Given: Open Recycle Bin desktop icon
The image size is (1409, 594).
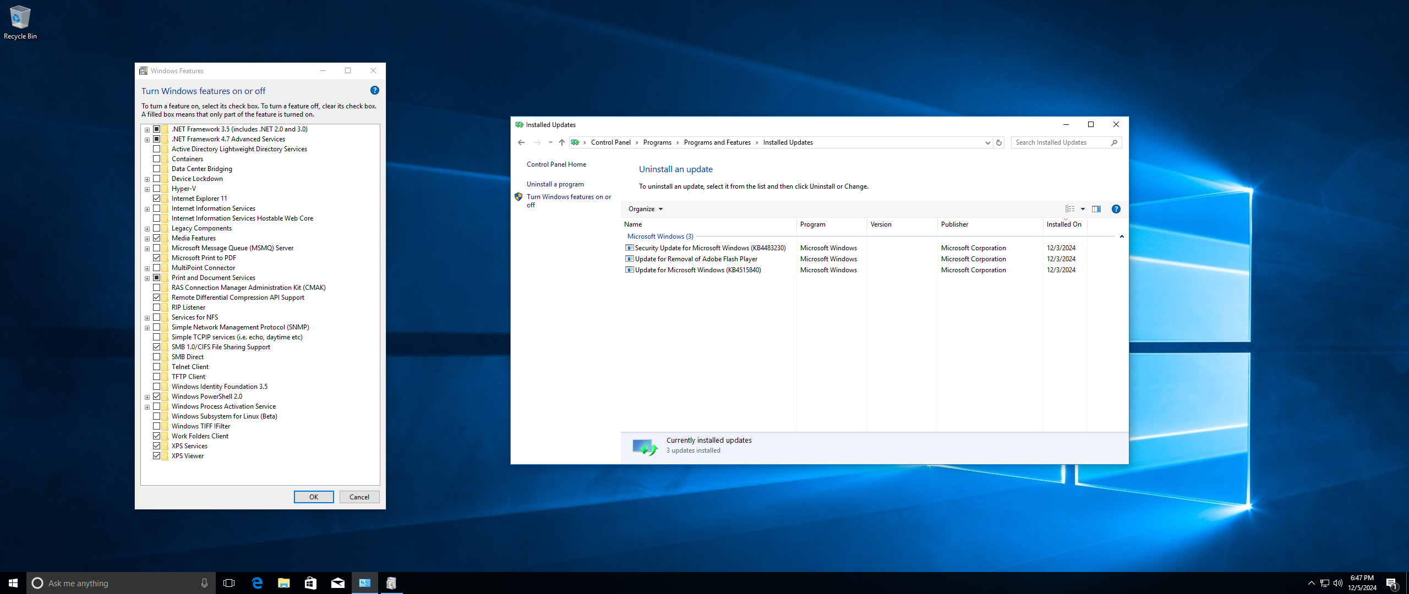Looking at the screenshot, I should point(20,23).
